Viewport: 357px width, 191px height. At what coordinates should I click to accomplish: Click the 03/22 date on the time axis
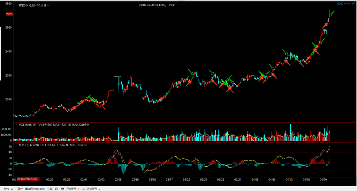(187, 180)
